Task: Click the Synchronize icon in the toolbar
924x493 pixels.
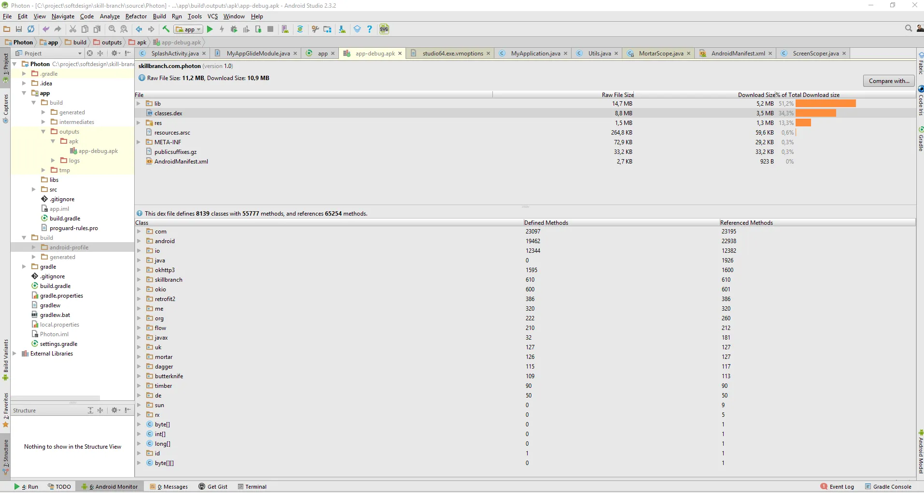Action: (x=31, y=29)
